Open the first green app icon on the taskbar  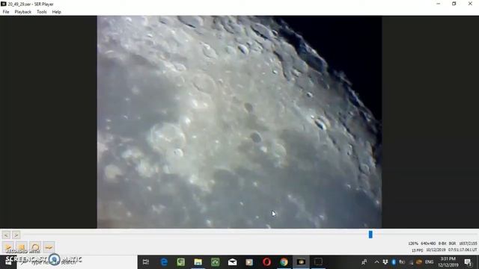click(x=181, y=262)
